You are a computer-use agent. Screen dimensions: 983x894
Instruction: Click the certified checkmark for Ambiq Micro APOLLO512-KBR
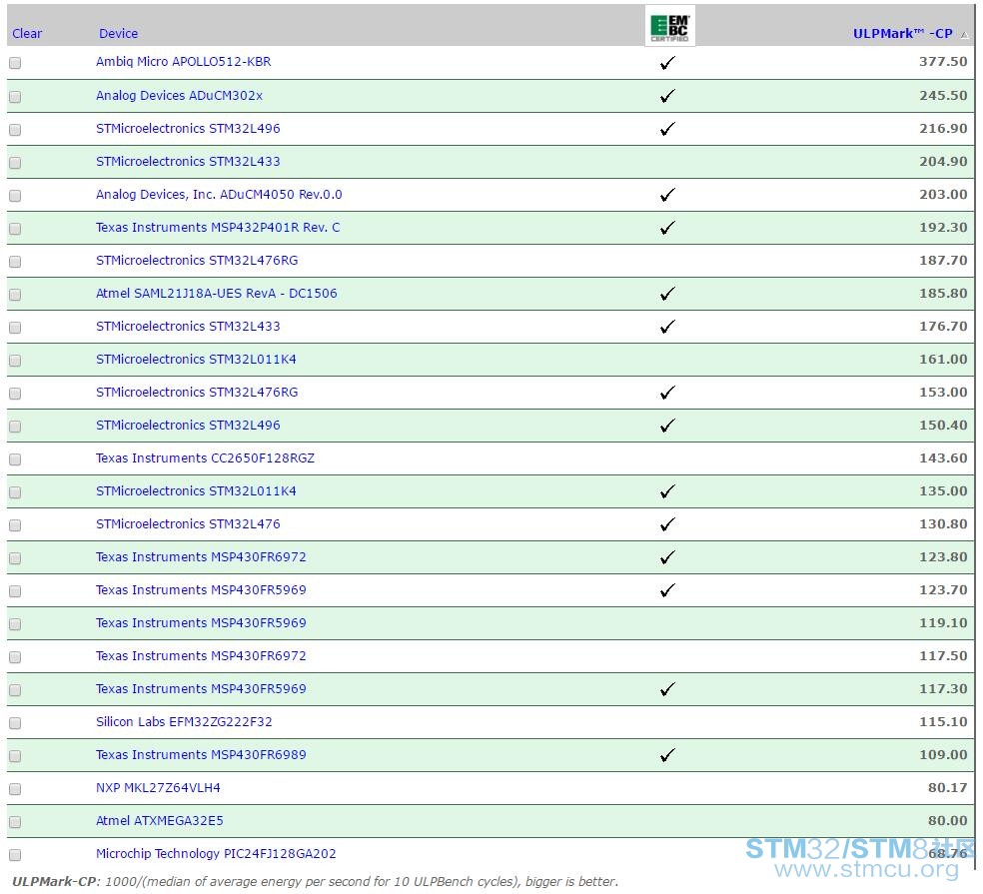pyautogui.click(x=667, y=63)
